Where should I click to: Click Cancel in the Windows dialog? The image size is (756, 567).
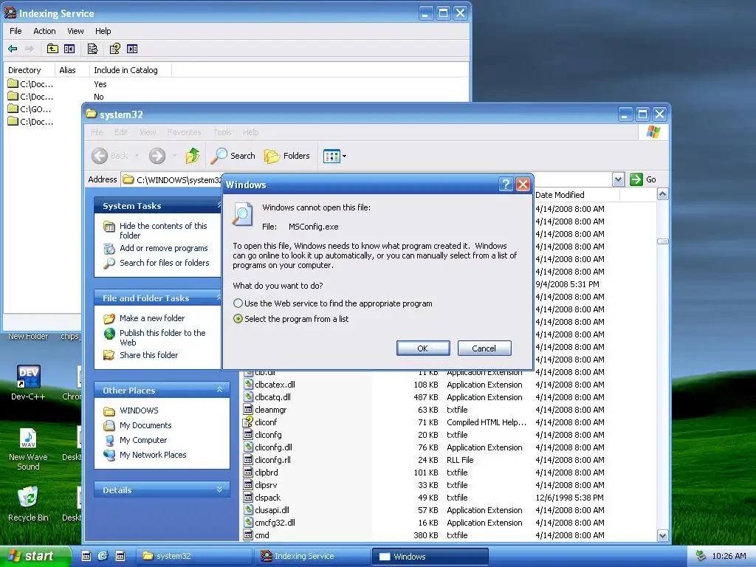484,348
